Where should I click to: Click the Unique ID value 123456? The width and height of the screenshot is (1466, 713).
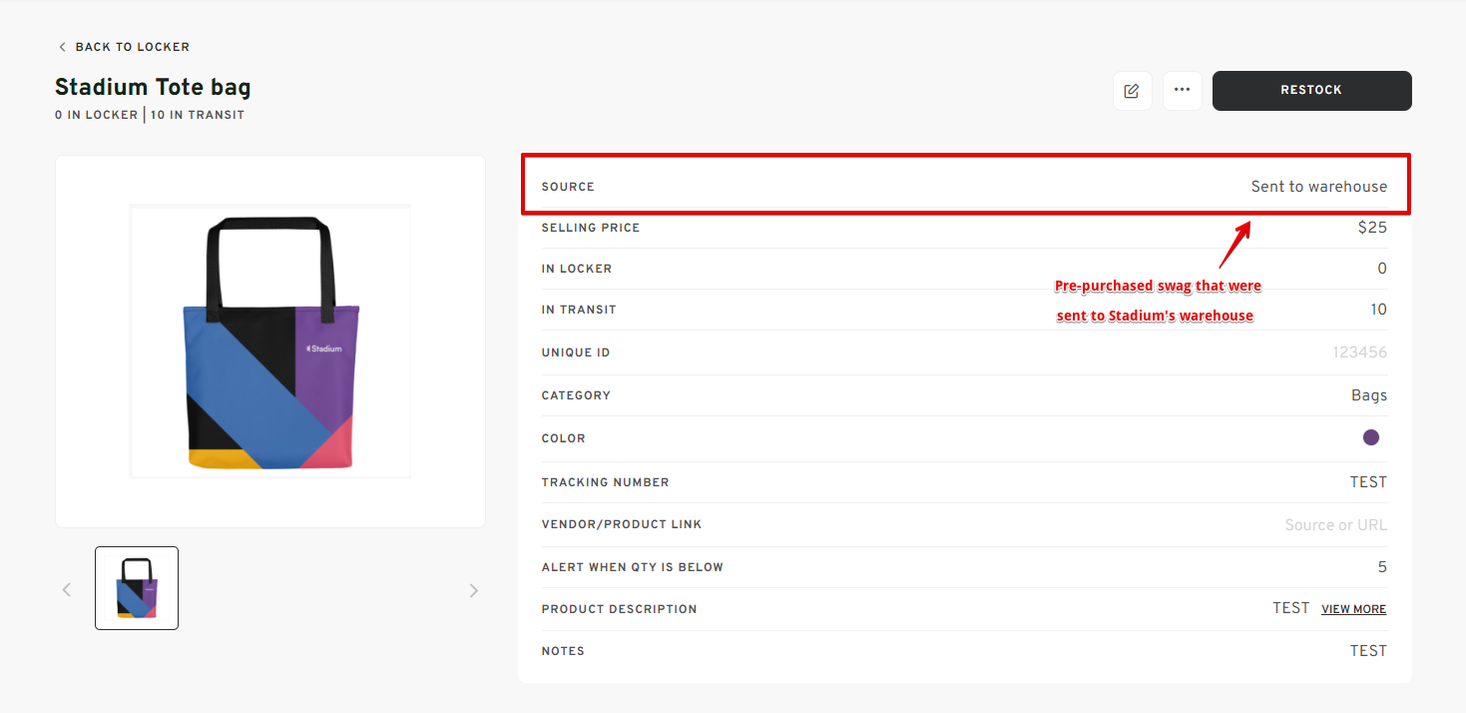click(1360, 353)
